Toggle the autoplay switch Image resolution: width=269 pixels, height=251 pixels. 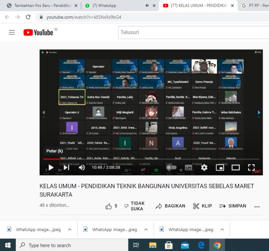click(x=171, y=167)
